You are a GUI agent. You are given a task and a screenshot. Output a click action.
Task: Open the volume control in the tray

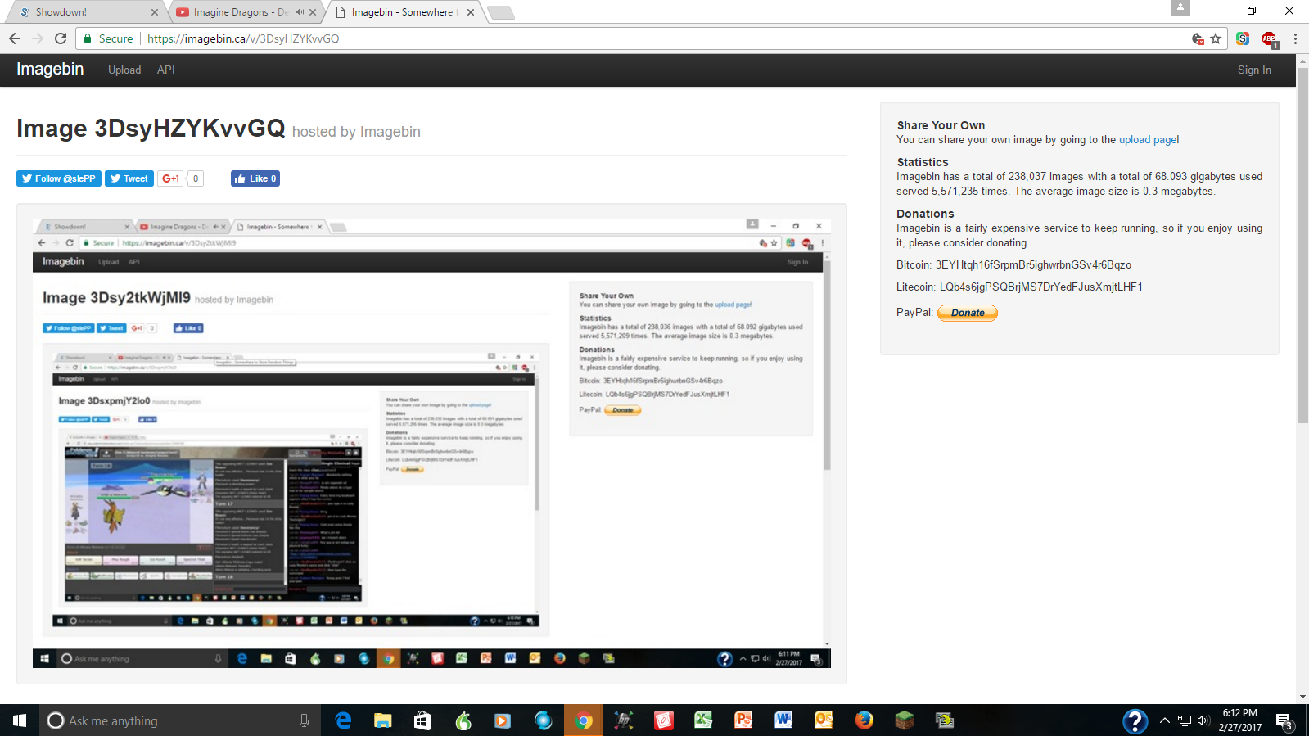(1203, 720)
